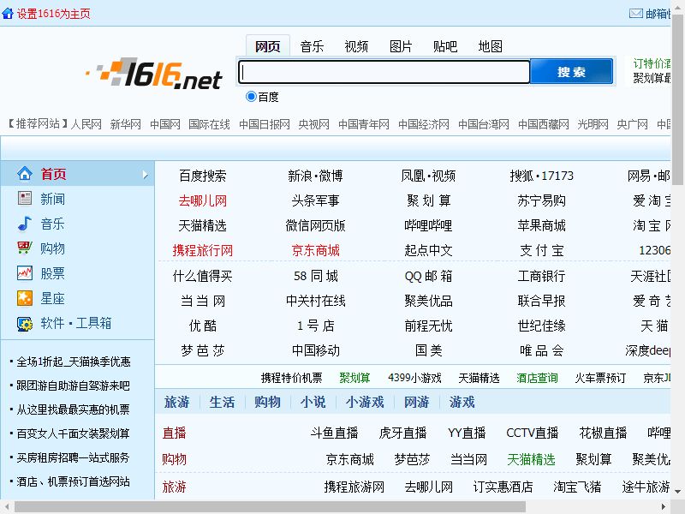Viewport: 685px width, 514px height.
Task: Open the 苹果商城 link
Action: [542, 225]
